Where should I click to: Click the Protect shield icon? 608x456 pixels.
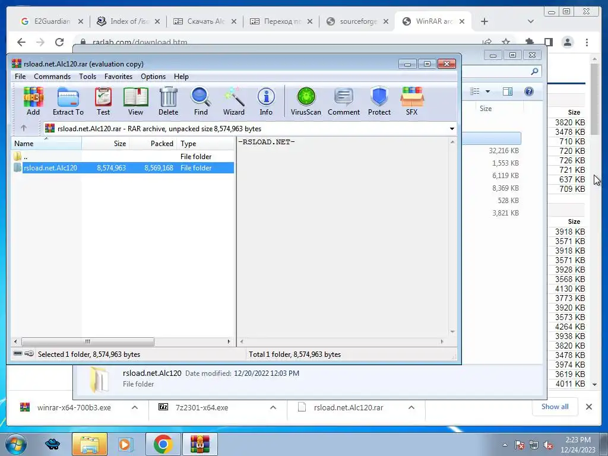(x=379, y=101)
